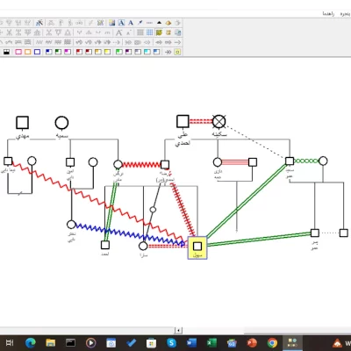
Task: Select the dashed arrow relationship tool
Action: 117,42
